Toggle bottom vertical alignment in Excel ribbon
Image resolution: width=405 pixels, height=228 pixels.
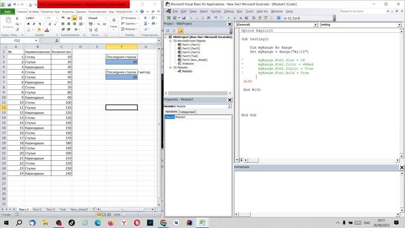[74, 18]
